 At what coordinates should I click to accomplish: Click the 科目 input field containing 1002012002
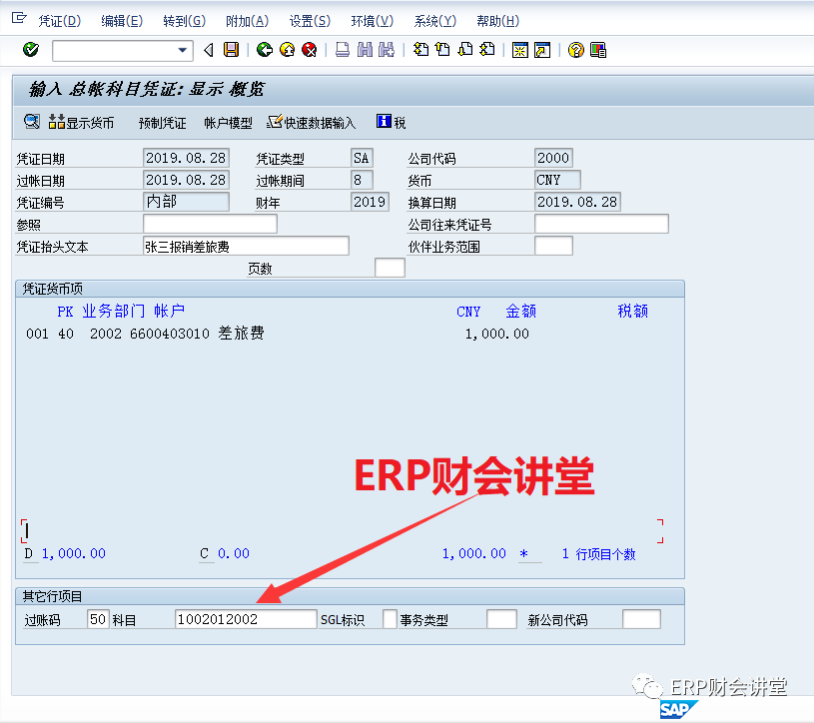pyautogui.click(x=245, y=619)
